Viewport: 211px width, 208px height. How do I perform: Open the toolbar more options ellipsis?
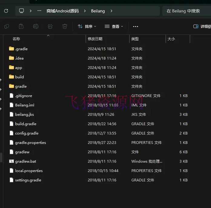point(136,27)
